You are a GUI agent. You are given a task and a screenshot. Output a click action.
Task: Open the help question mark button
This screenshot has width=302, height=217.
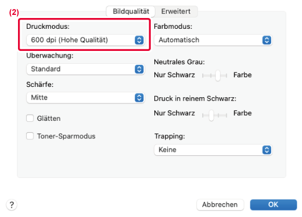12,205
